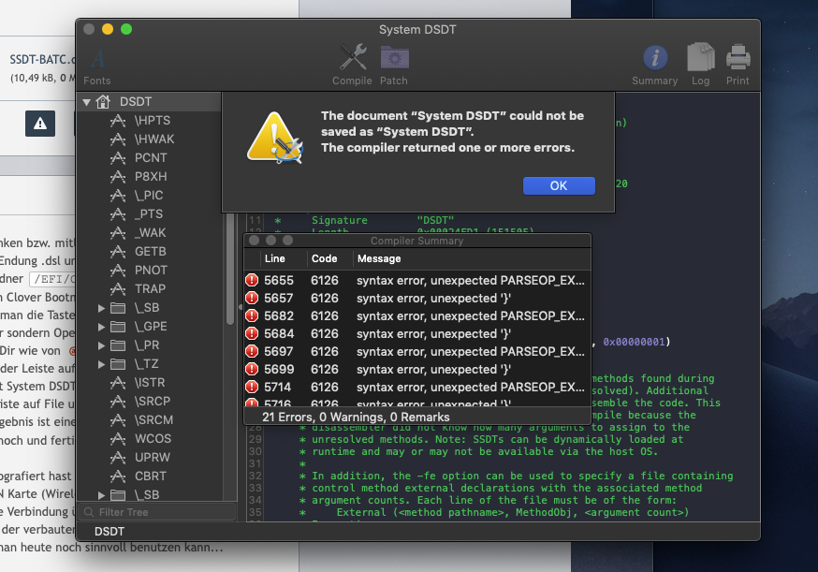Expand the _PR folder
This screenshot has width=818, height=572.
[102, 345]
